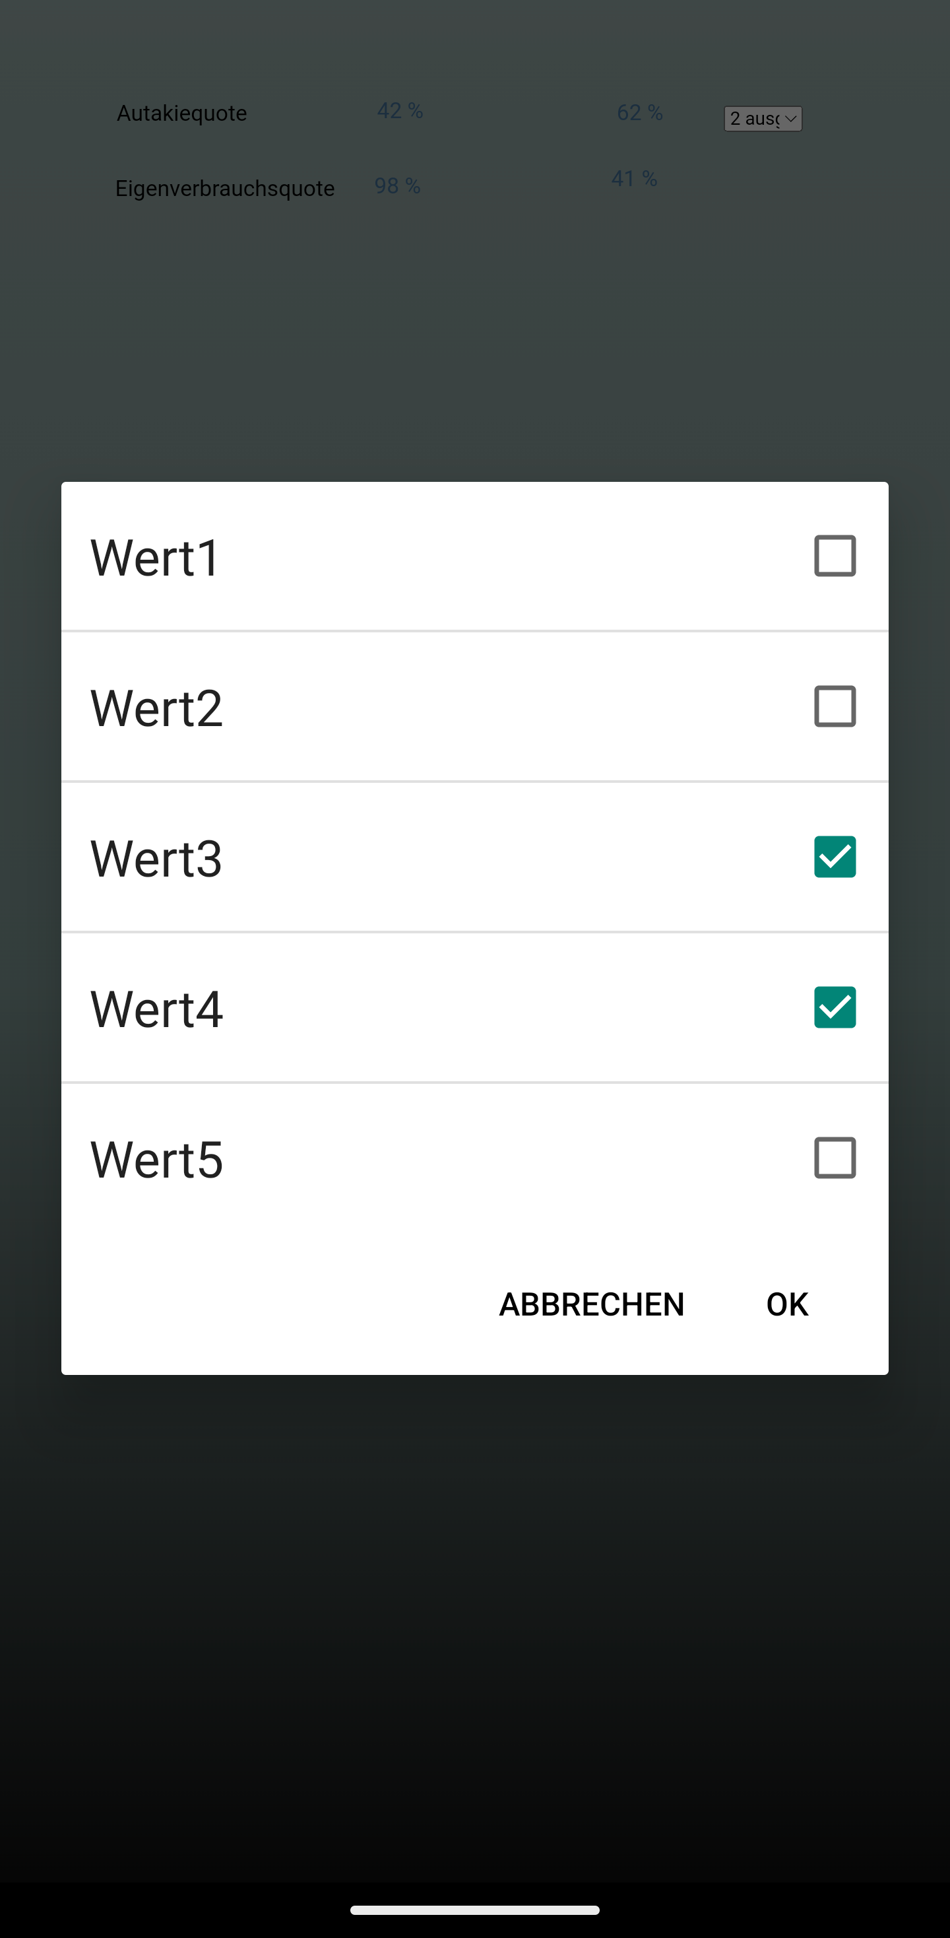Select the Wert1 list row
The width and height of the screenshot is (950, 1938).
154,555
